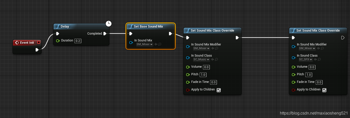350x118 pixels.
Task: Click In Sound Mix Modifier pin on SC_SFX node
Action: (x=293, y=46)
